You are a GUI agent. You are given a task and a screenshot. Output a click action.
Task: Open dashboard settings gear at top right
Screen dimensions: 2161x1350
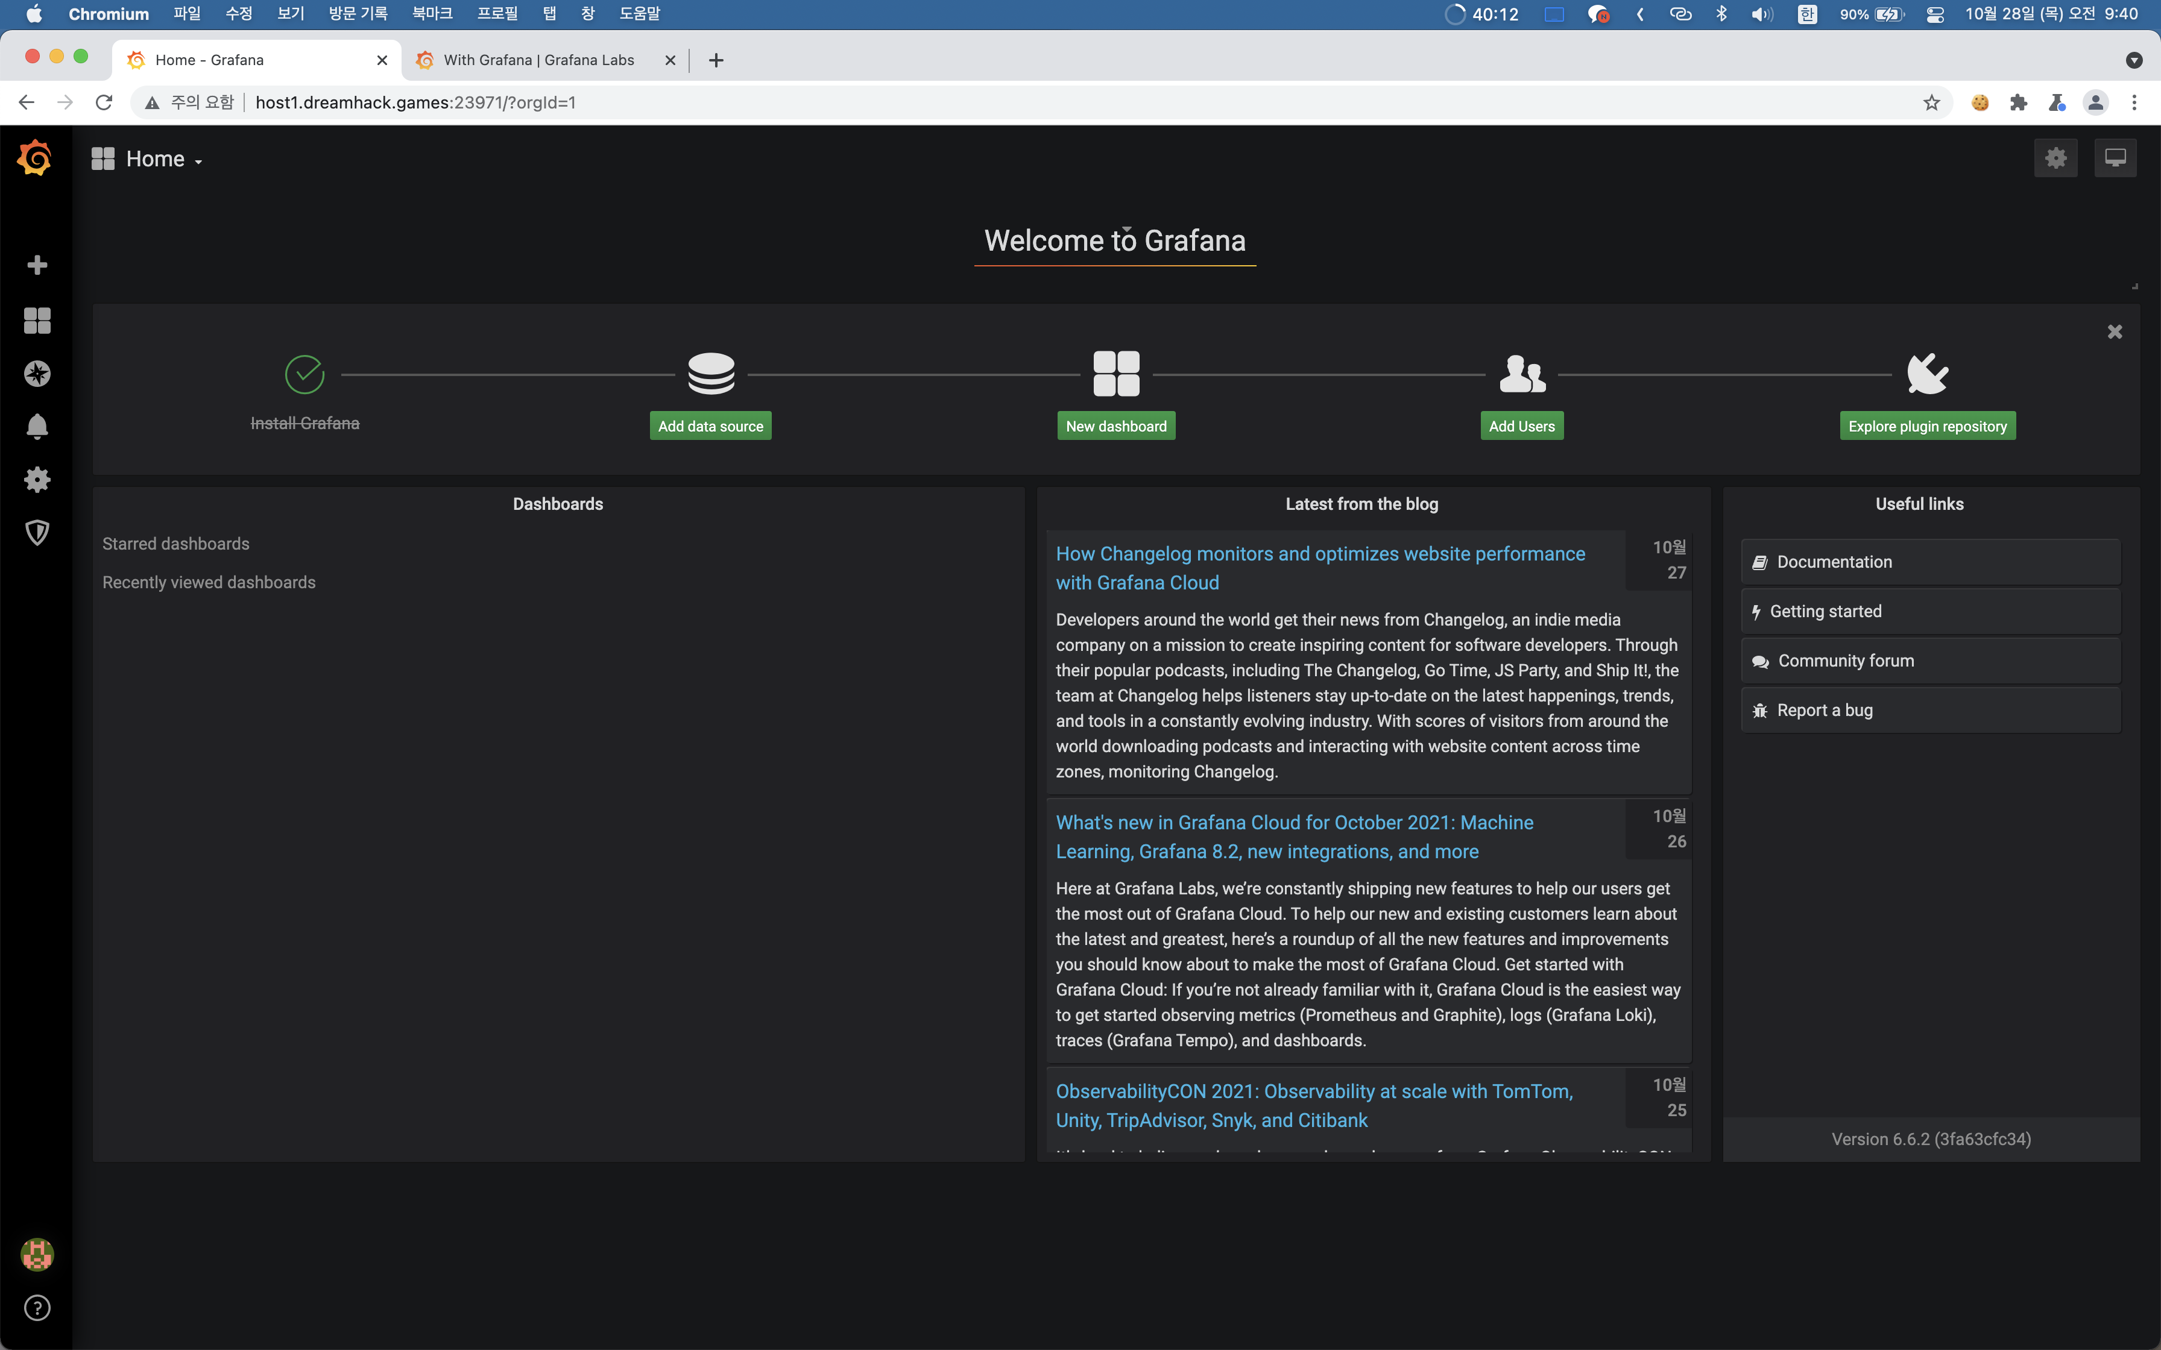(2055, 158)
